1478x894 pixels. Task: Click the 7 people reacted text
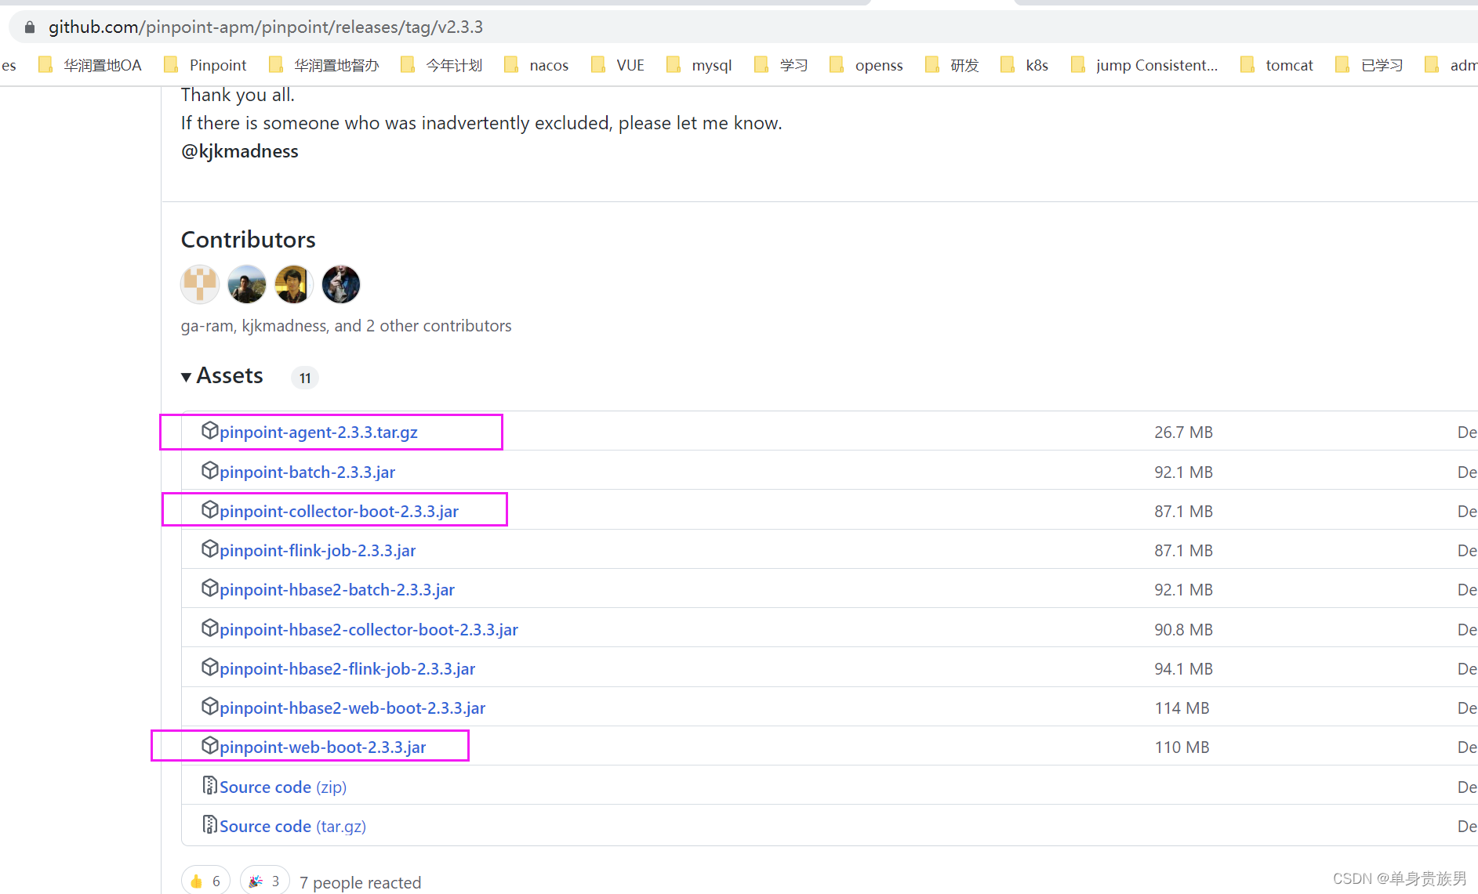[x=360, y=882]
